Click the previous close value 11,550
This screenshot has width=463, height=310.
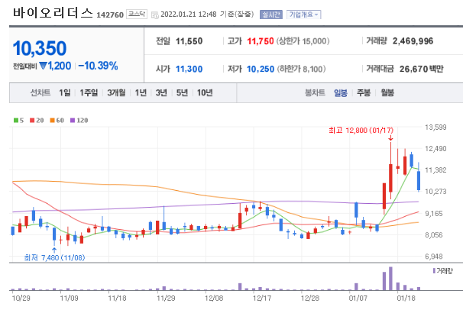pyautogui.click(x=189, y=41)
